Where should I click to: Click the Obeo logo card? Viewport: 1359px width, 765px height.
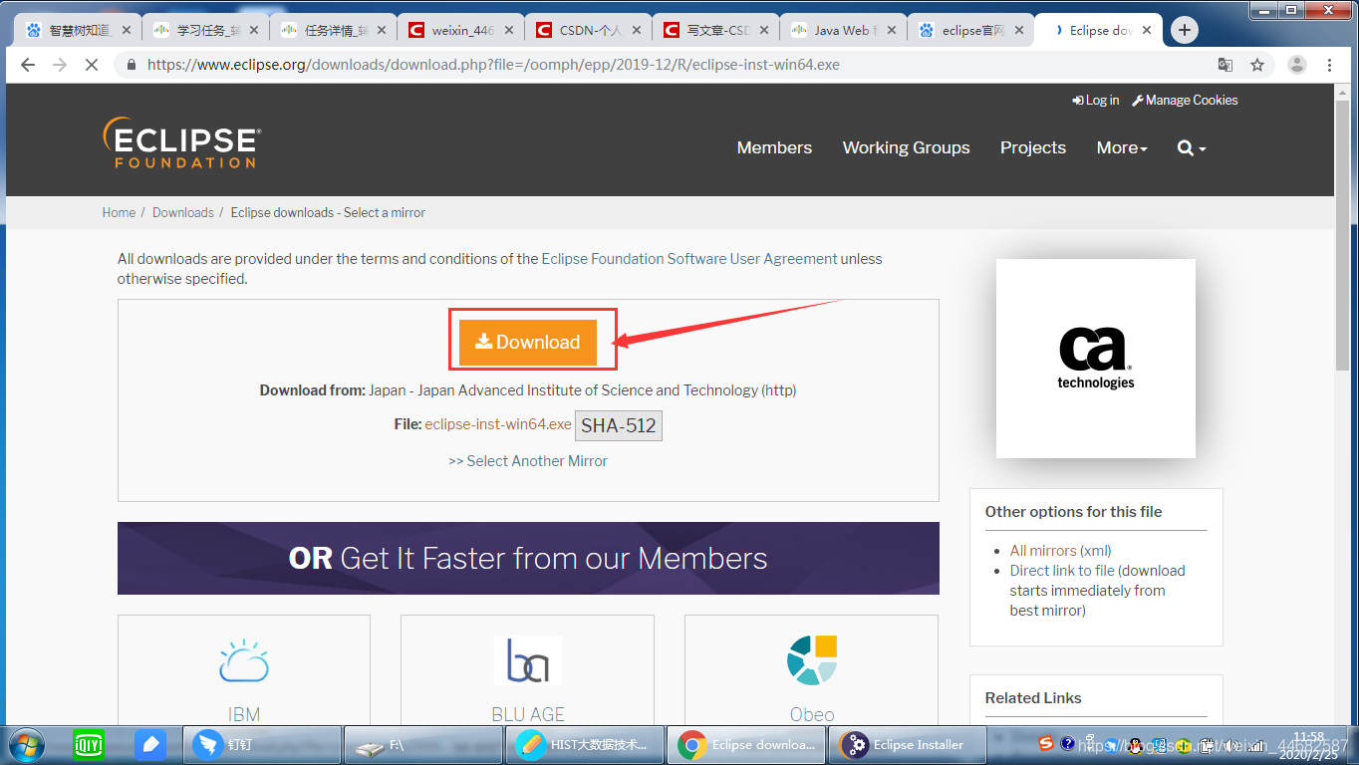pos(811,669)
